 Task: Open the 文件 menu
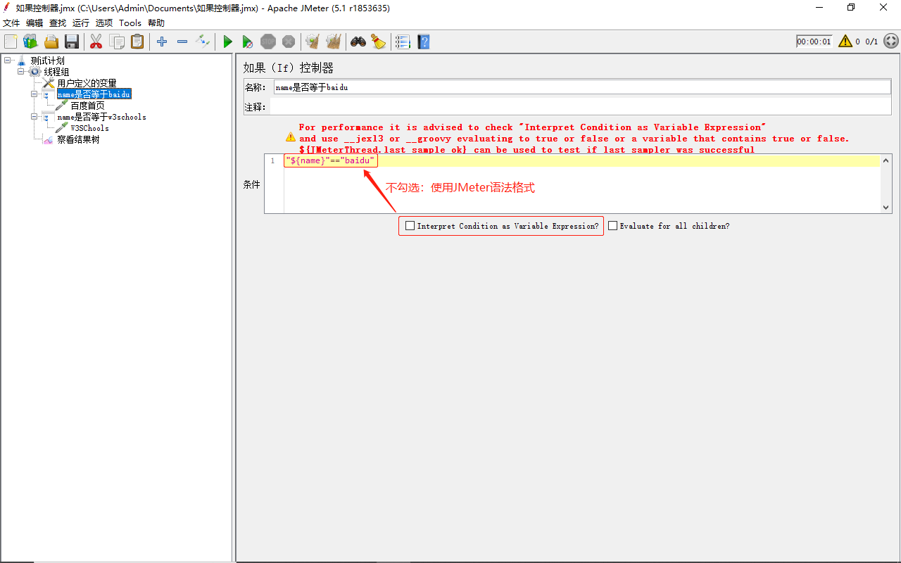(x=11, y=23)
